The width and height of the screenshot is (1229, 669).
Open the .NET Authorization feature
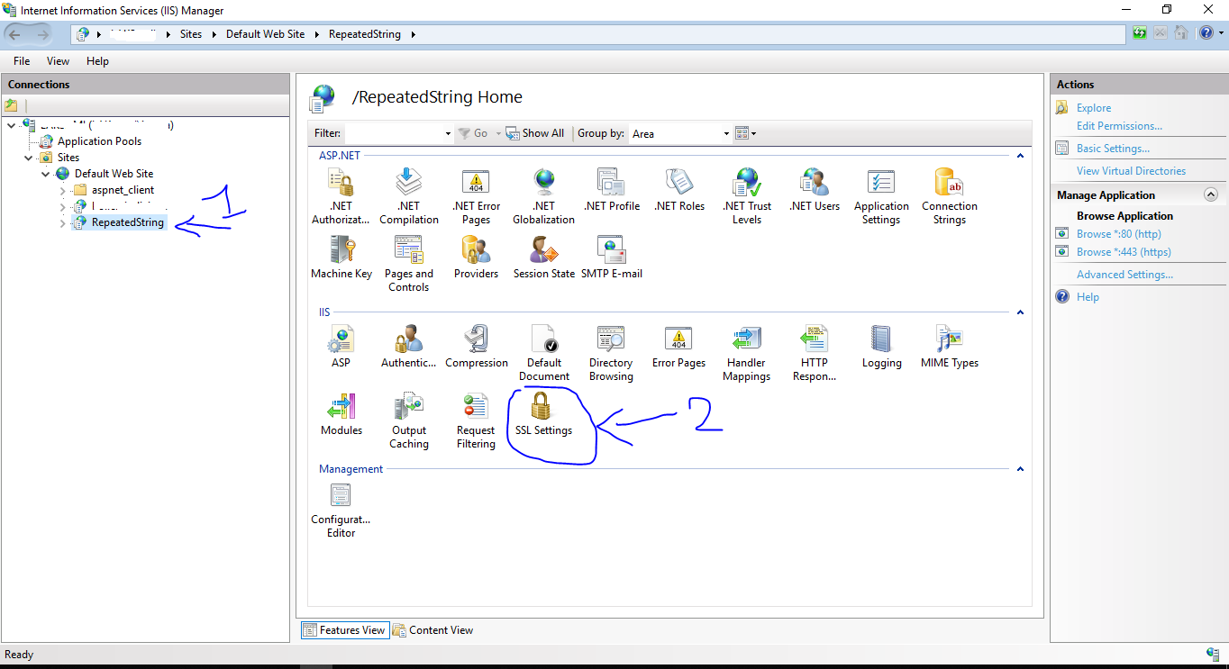pyautogui.click(x=341, y=196)
